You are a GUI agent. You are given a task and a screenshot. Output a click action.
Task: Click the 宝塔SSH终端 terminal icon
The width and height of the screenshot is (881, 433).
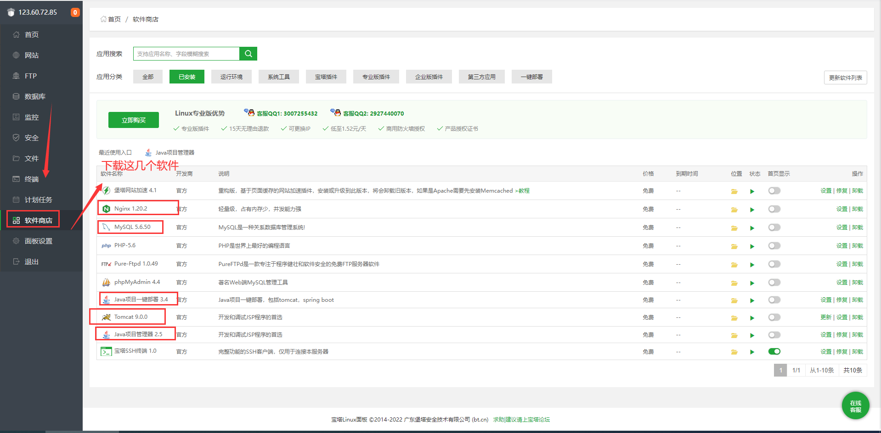[x=106, y=351]
